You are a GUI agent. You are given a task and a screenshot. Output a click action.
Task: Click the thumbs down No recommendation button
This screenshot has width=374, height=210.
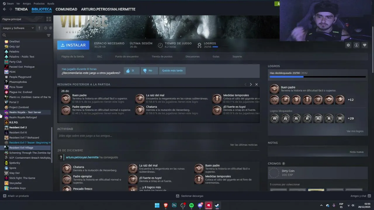tap(149, 71)
